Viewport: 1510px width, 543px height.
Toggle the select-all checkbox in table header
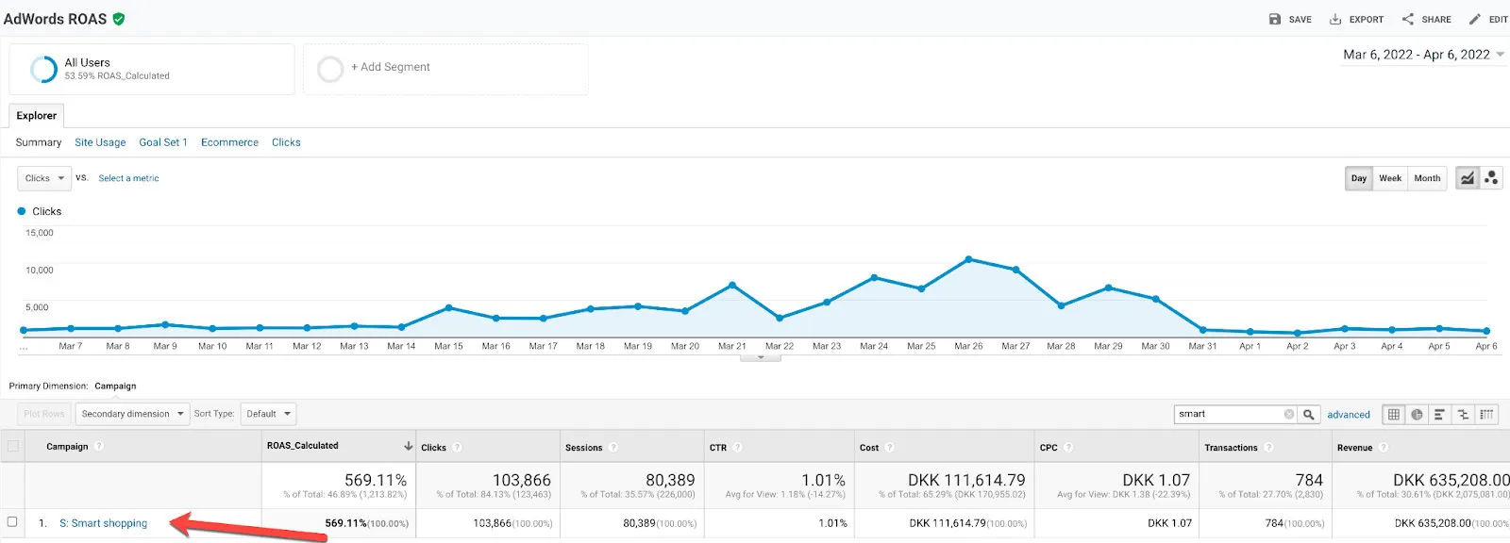coord(13,447)
